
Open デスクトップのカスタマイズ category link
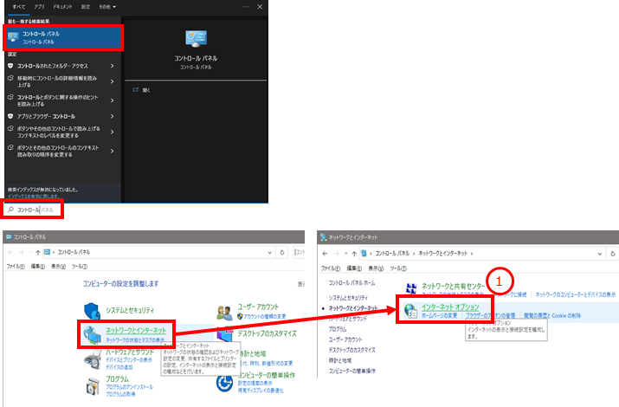coord(267,333)
